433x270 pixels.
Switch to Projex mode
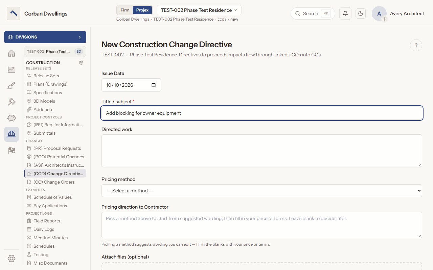tap(142, 10)
